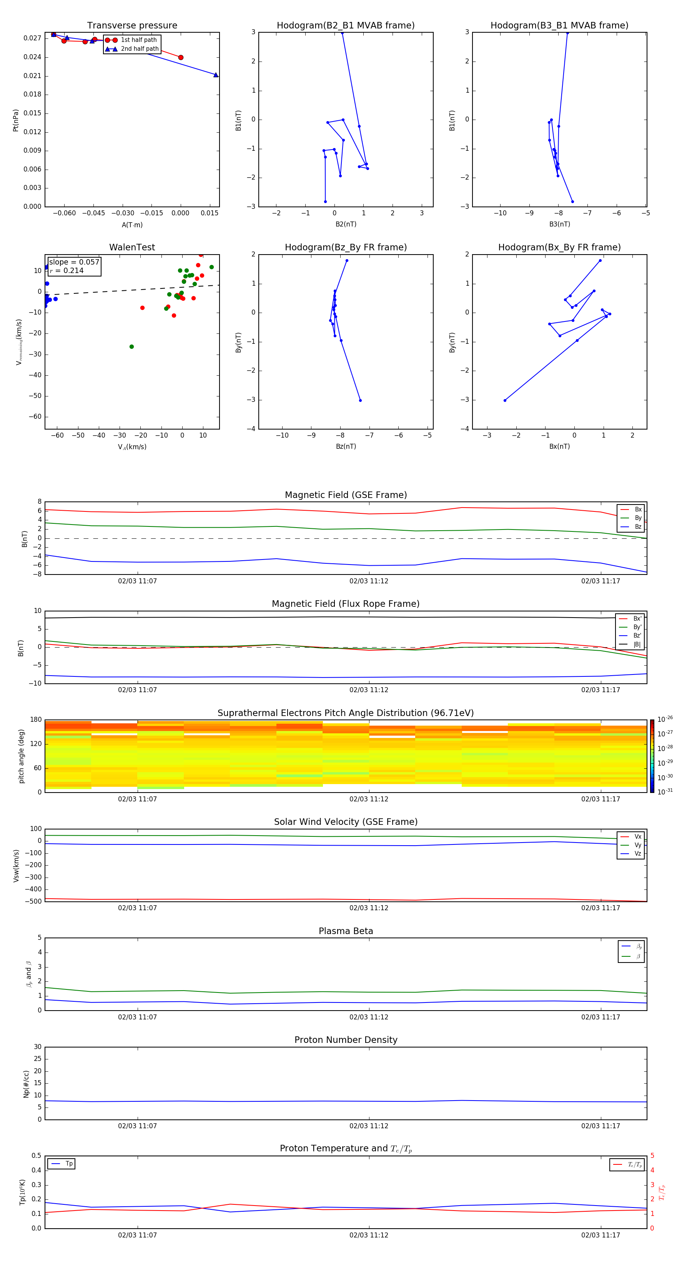The image size is (692, 1269).
Task: Click the 'Hodogram(B2_B1 MVAB frame)' title
Action: 346,26
